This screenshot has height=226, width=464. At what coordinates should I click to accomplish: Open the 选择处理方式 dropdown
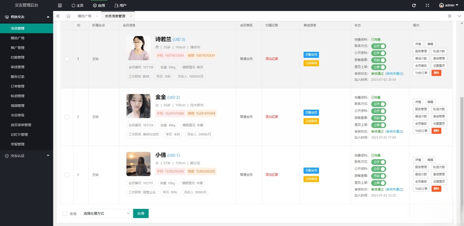coord(106,214)
